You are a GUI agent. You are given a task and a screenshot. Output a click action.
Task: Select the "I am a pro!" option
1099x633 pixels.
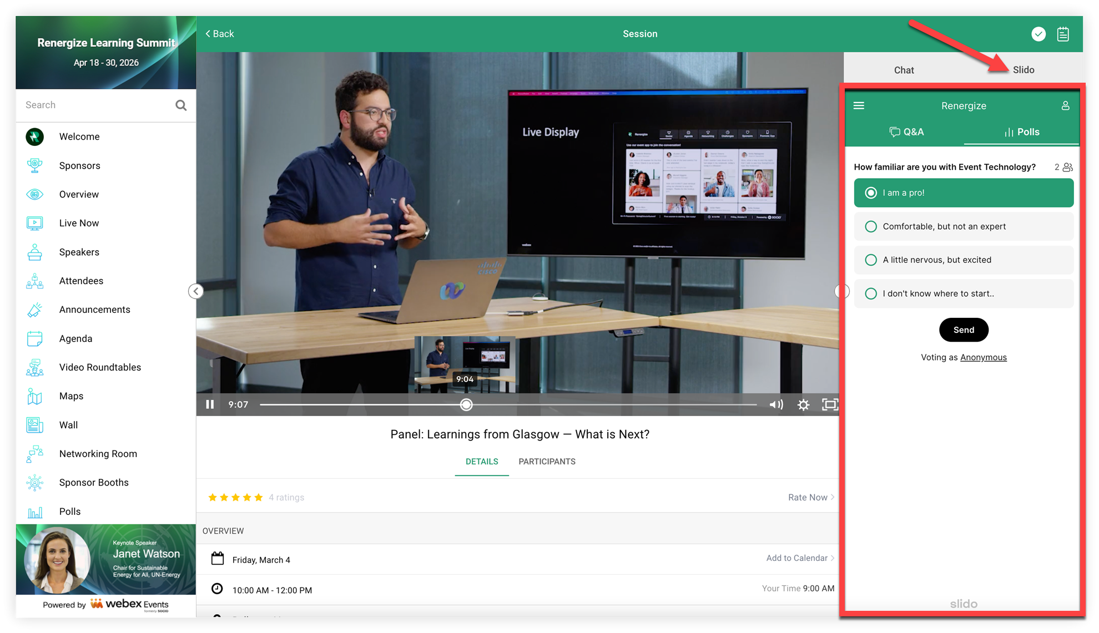[964, 193]
